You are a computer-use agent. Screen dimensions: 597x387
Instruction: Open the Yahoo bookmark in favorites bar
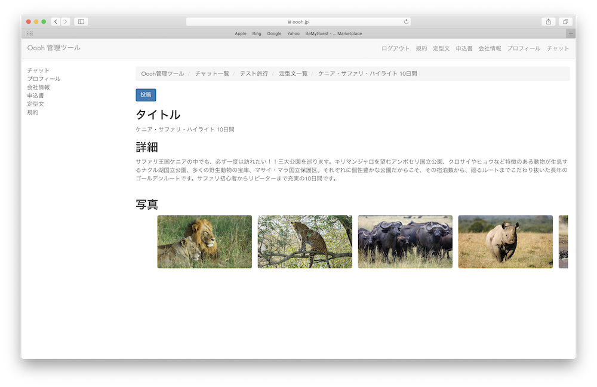(x=293, y=33)
